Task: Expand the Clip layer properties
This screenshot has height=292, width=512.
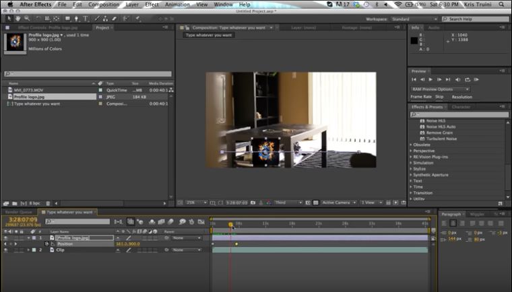Action: [x=28, y=250]
